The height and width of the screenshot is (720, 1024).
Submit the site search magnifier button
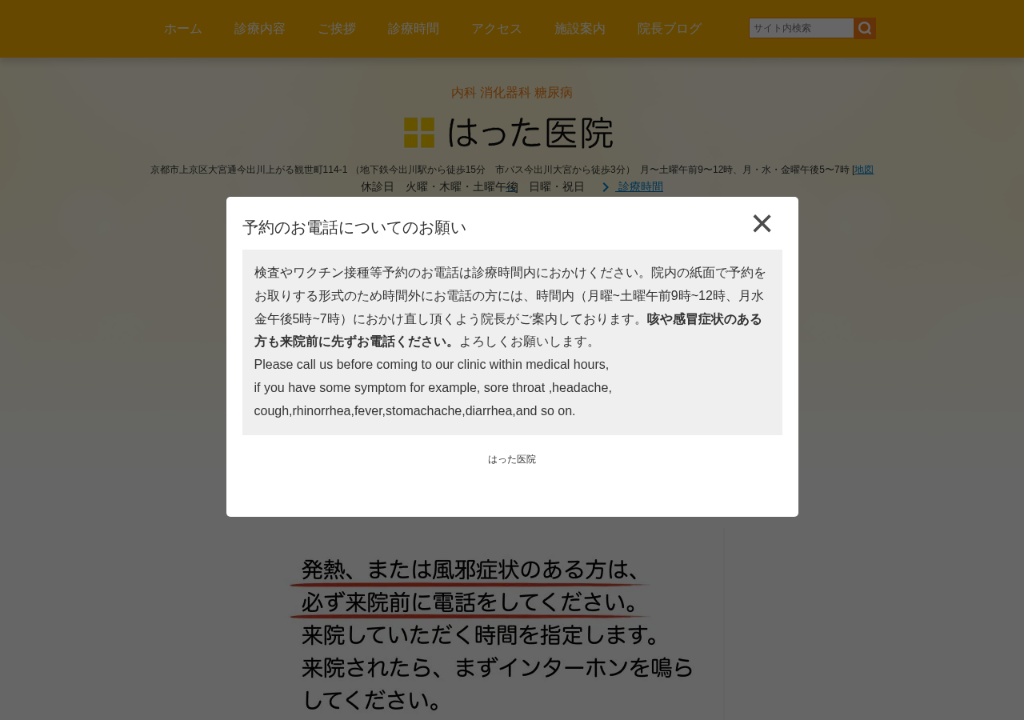pyautogui.click(x=865, y=29)
